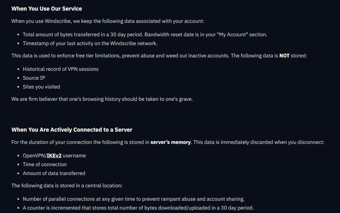
Task: Click the bold "NOT" word
Action: click(284, 56)
